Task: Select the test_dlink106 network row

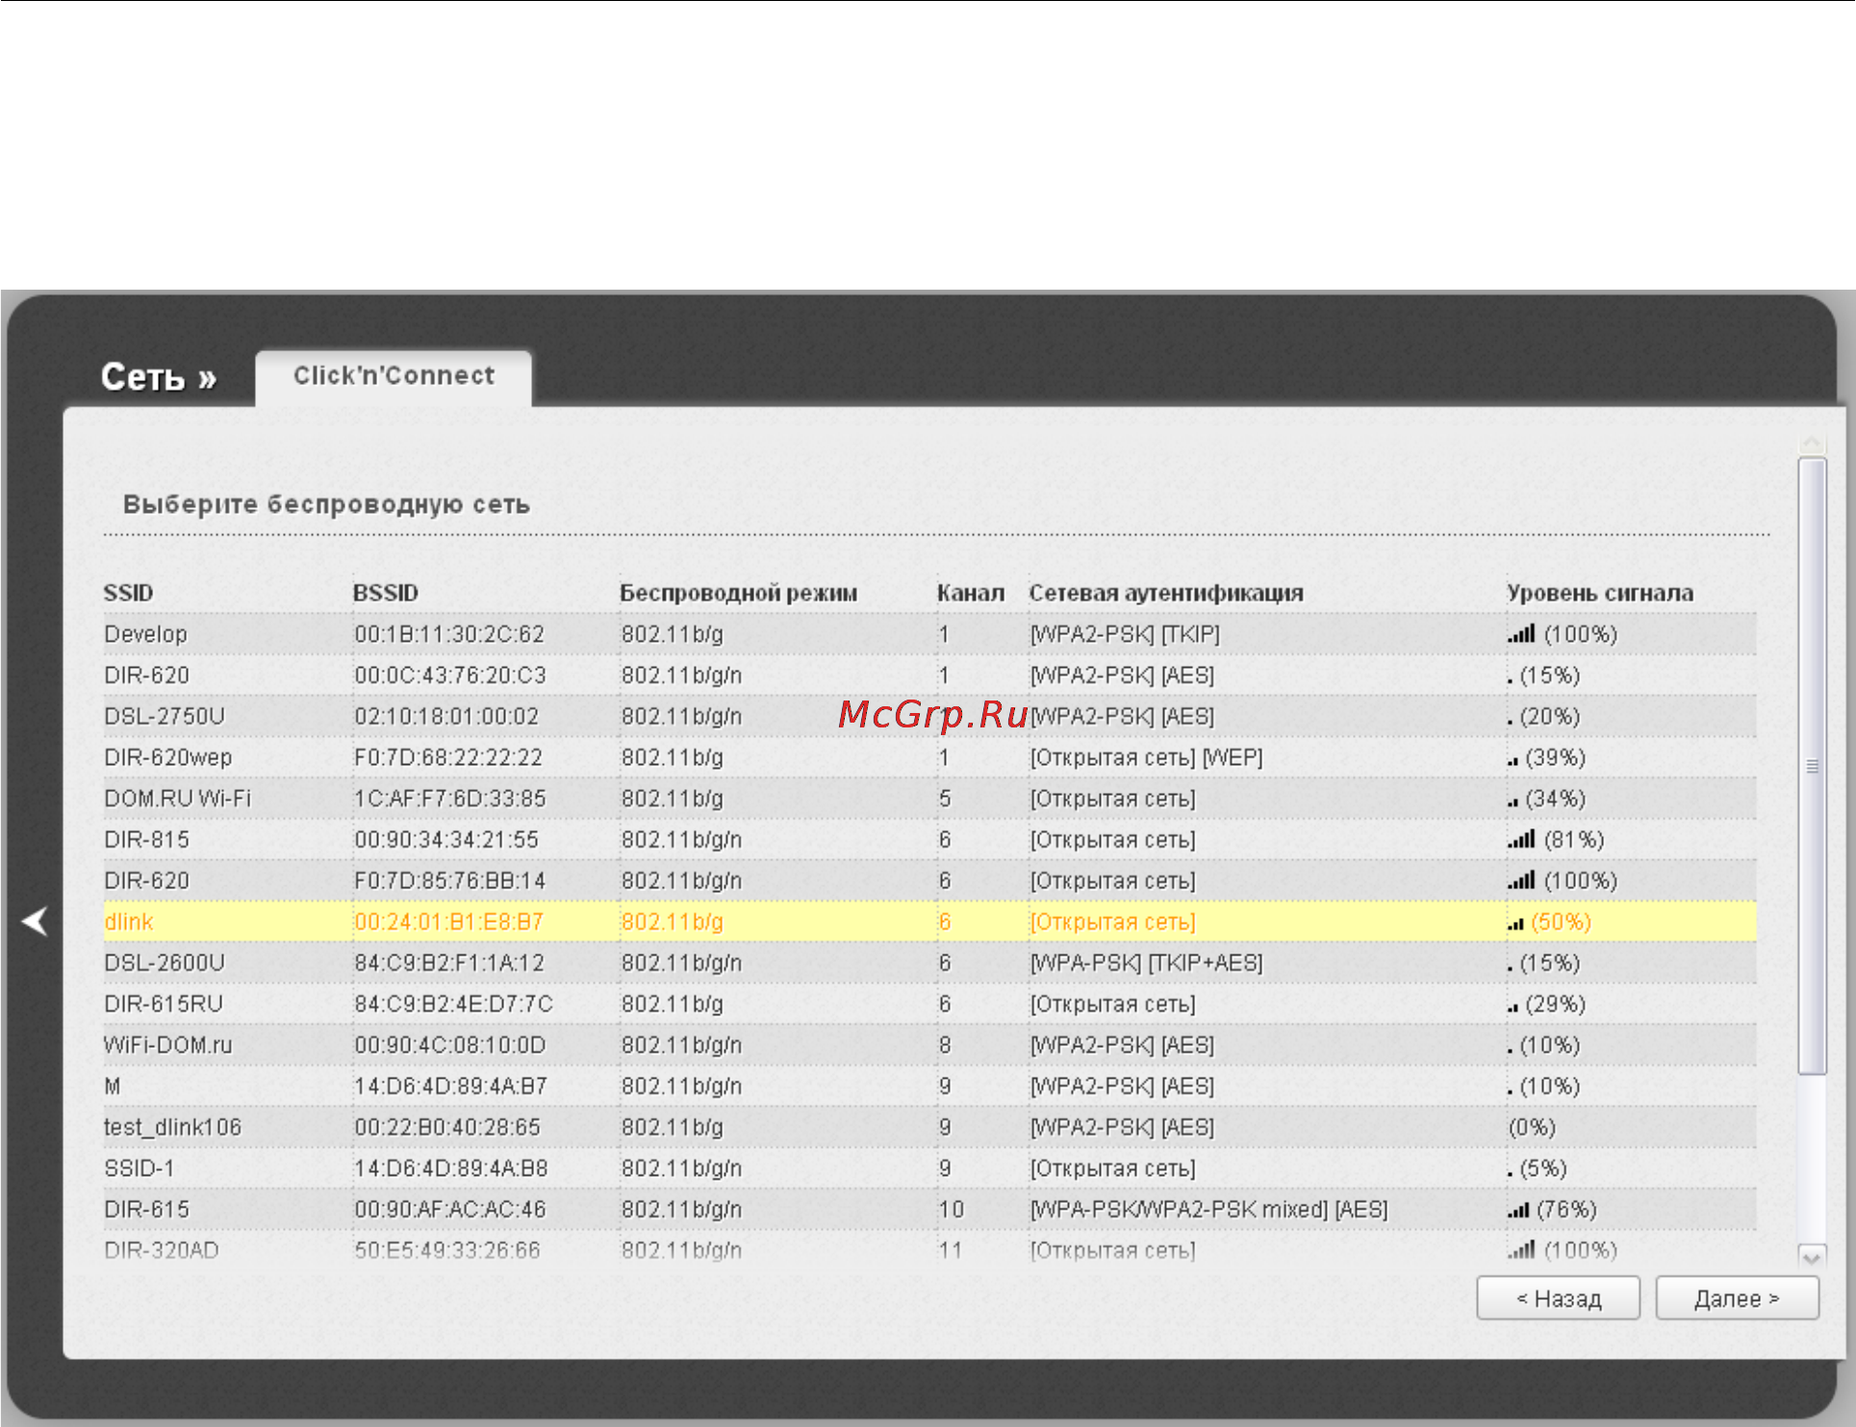Action: (929, 1128)
